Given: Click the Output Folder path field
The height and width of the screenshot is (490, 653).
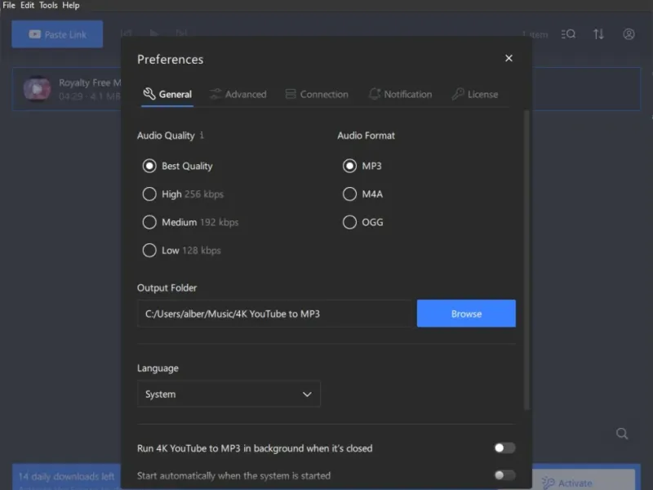Looking at the screenshot, I should (274, 314).
